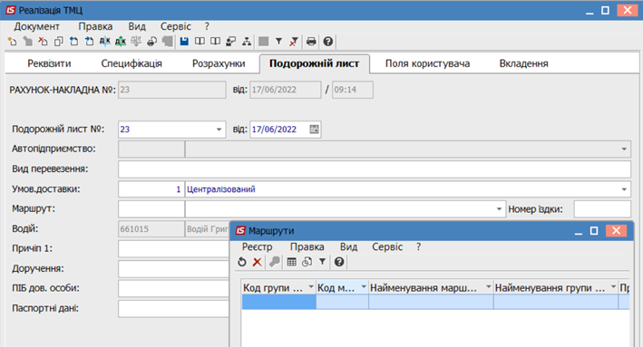Open help in the Маршрути window toolbar
643x347 pixels.
coord(339,262)
